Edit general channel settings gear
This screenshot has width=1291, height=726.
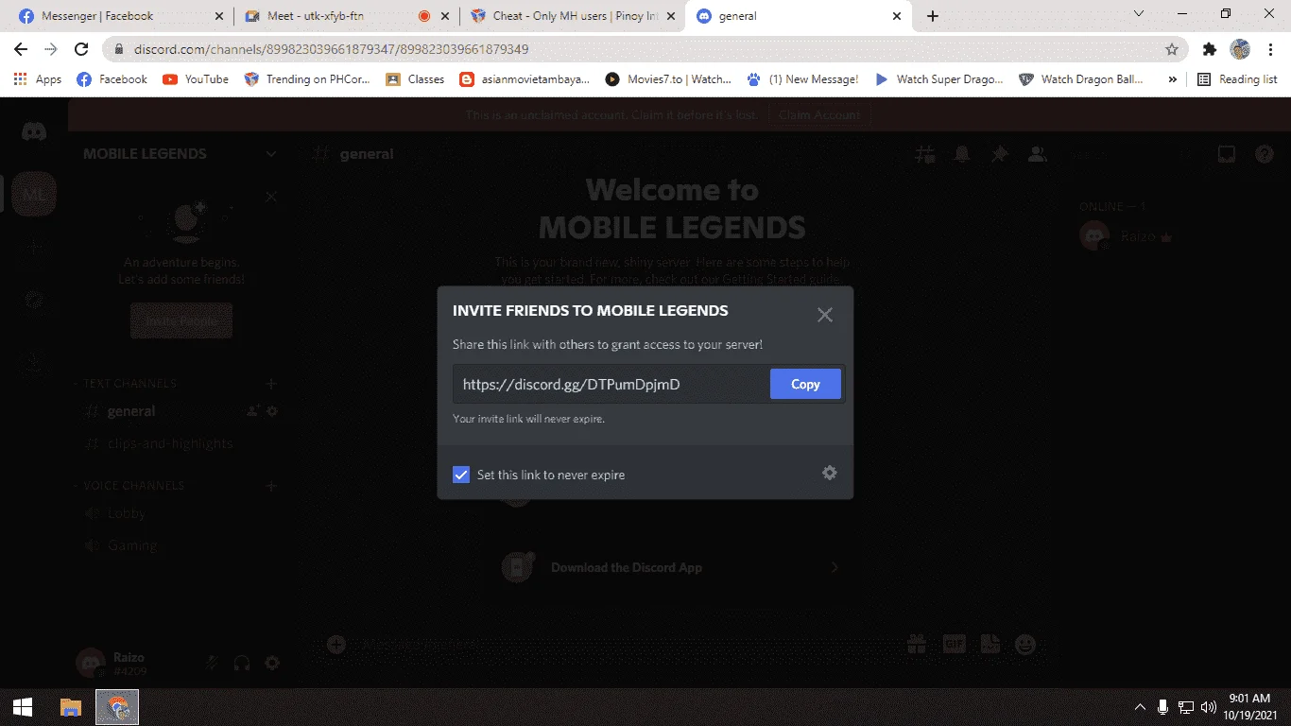[x=272, y=411]
